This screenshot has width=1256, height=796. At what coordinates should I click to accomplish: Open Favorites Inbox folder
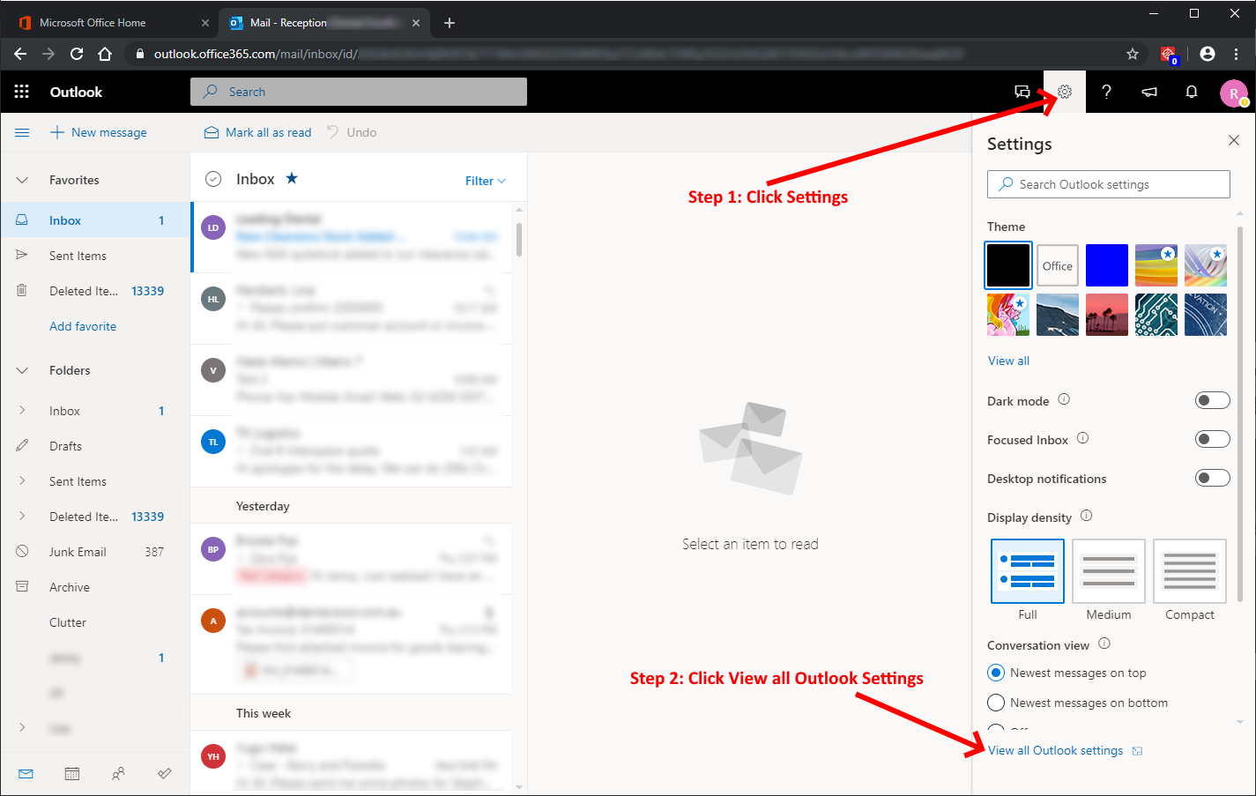point(95,220)
